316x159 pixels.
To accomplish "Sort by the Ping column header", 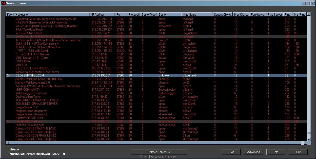I will [x=288, y=15].
